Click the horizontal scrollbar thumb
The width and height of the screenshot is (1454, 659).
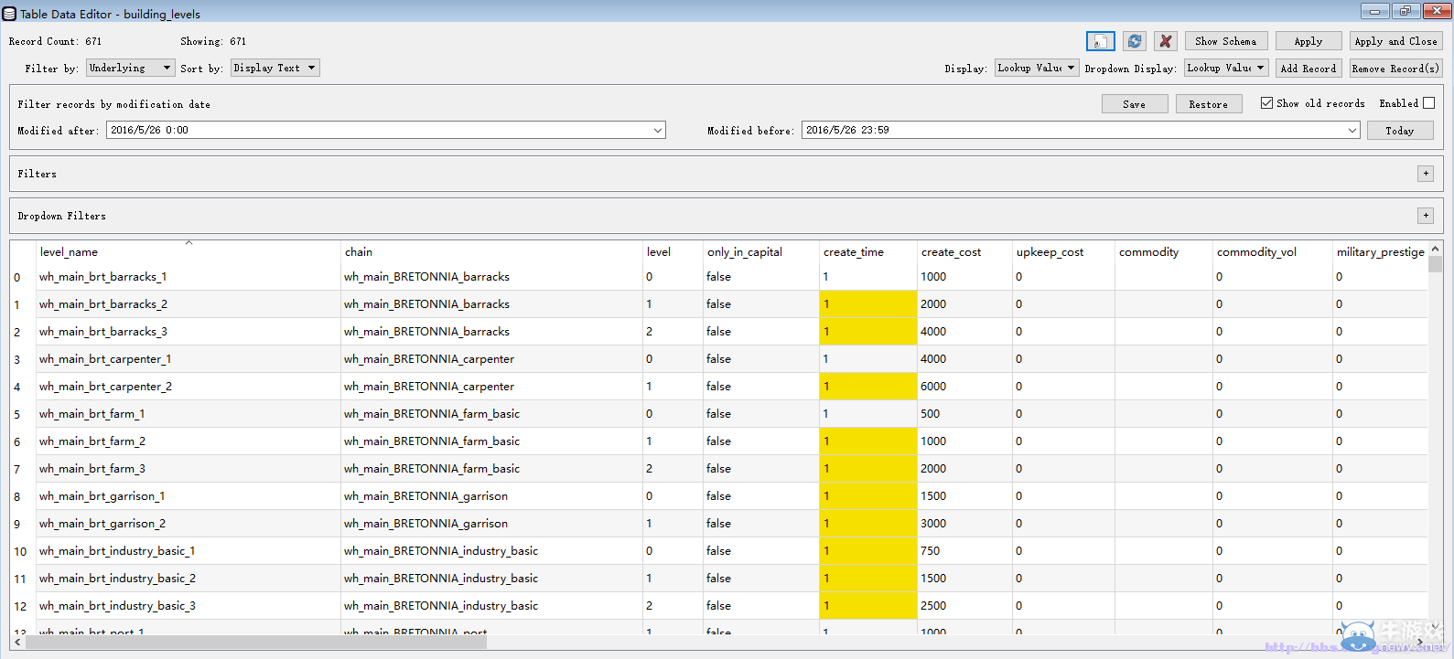tap(256, 643)
